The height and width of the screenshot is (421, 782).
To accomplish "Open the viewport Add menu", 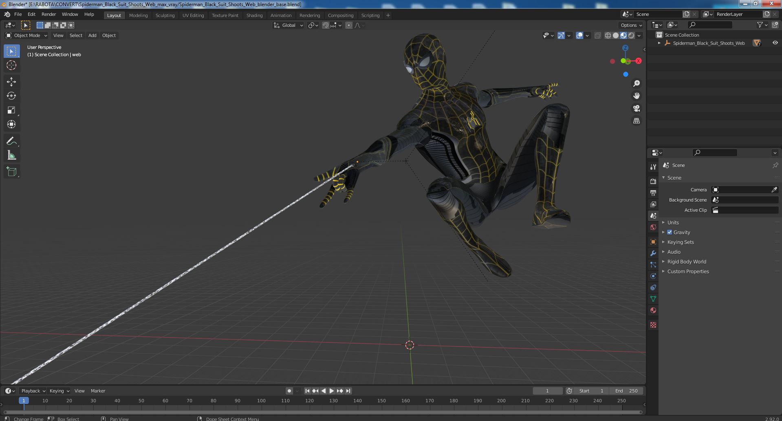I will pos(93,35).
